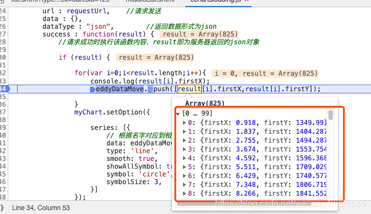This screenshot has height=214, width=371.
Task: Click 'function' keyword on success line
Action: point(98,34)
